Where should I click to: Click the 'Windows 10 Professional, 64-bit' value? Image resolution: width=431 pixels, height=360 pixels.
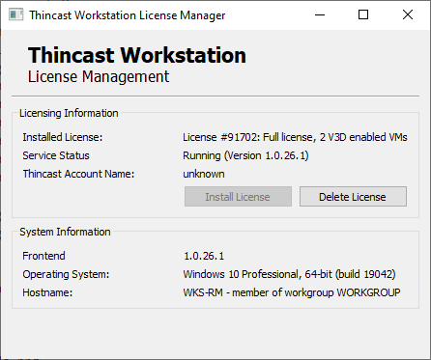click(289, 274)
